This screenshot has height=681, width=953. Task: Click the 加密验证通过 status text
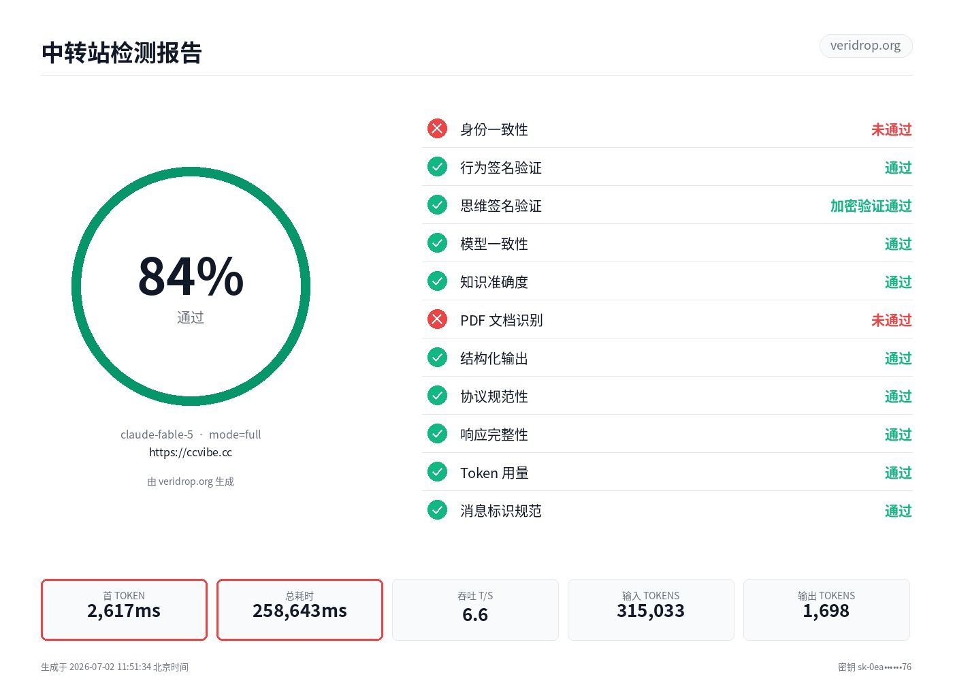pyautogui.click(x=871, y=206)
